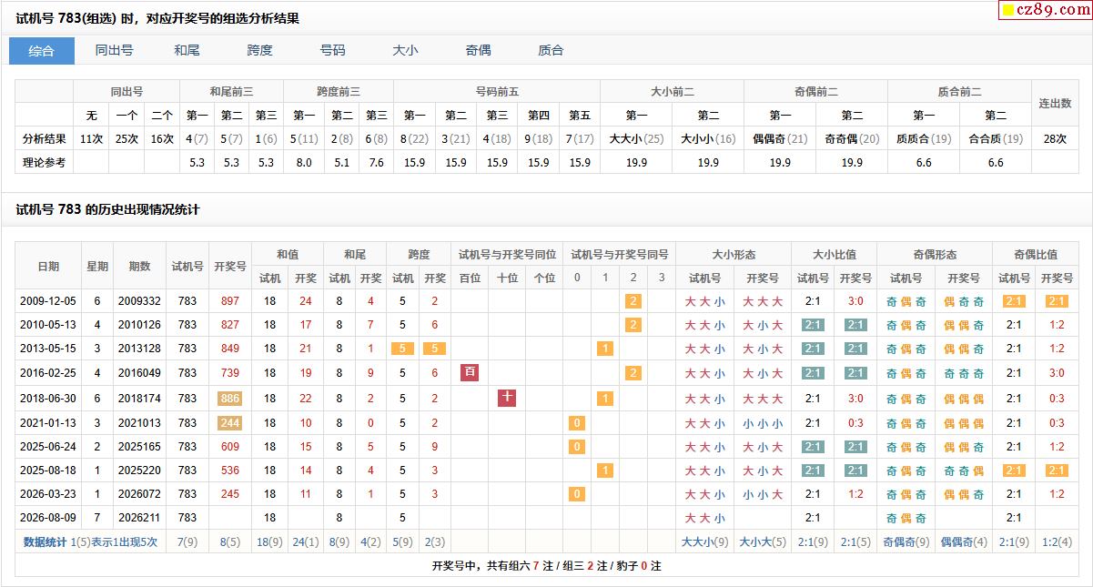This screenshot has height=587, width=1093.
Task: Click issue number 2025165
Action: (139, 447)
